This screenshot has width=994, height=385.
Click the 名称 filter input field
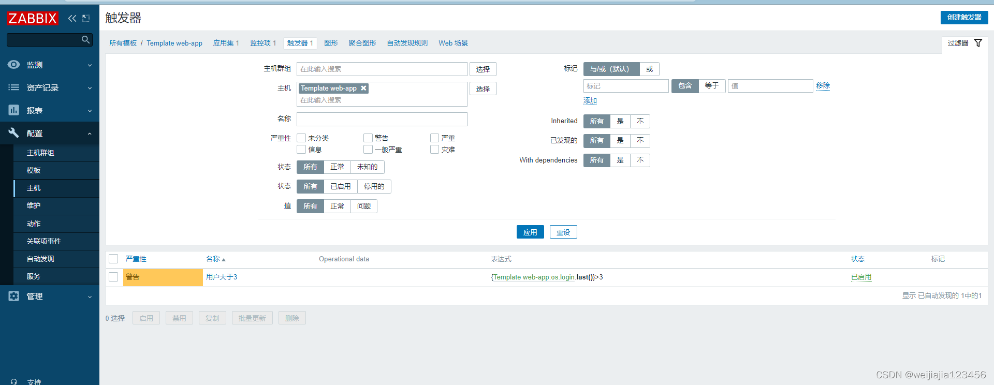click(x=382, y=120)
